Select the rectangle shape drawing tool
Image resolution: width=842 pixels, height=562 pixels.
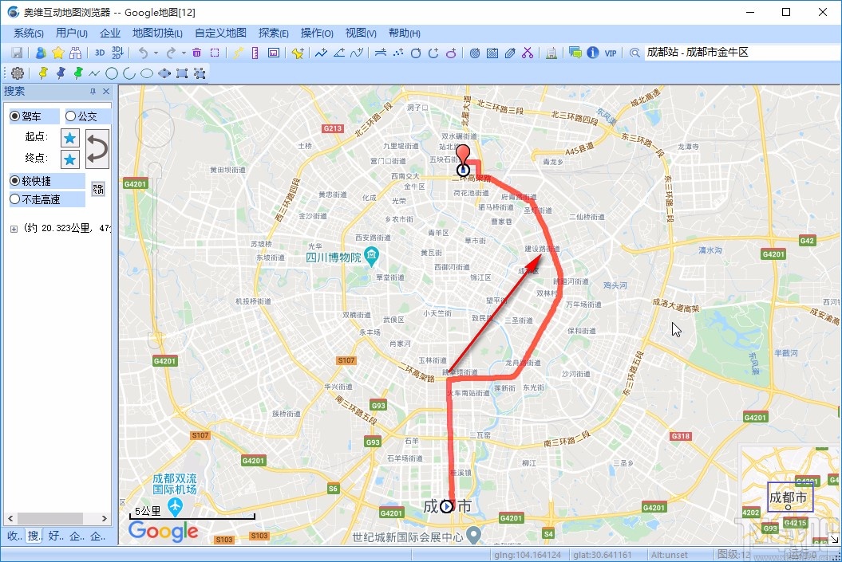pyautogui.click(x=182, y=73)
